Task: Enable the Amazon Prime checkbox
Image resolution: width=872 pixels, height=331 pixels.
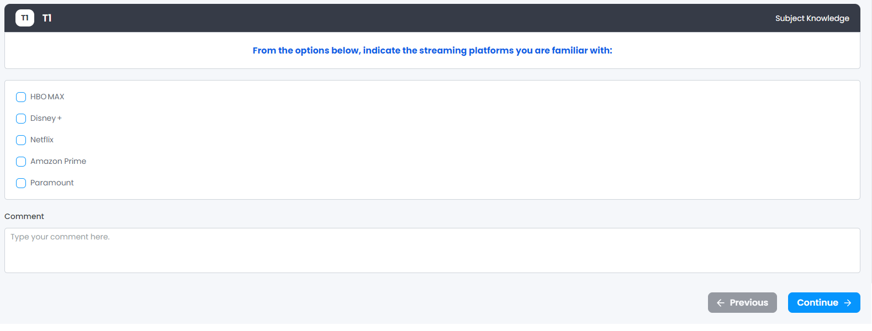Action: pyautogui.click(x=21, y=162)
